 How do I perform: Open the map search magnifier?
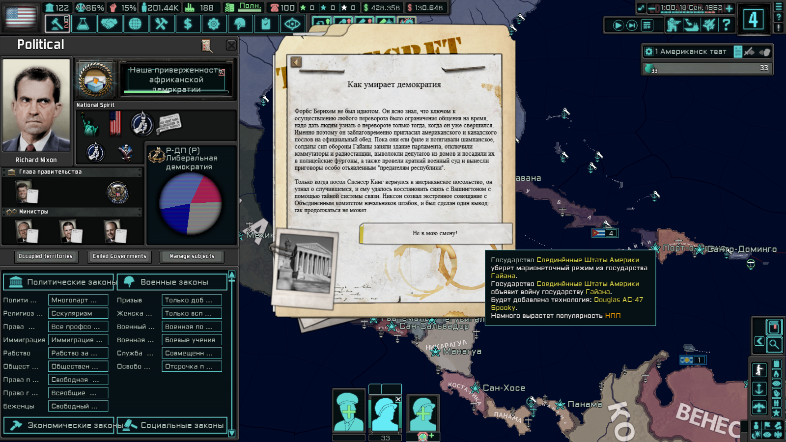click(x=774, y=344)
